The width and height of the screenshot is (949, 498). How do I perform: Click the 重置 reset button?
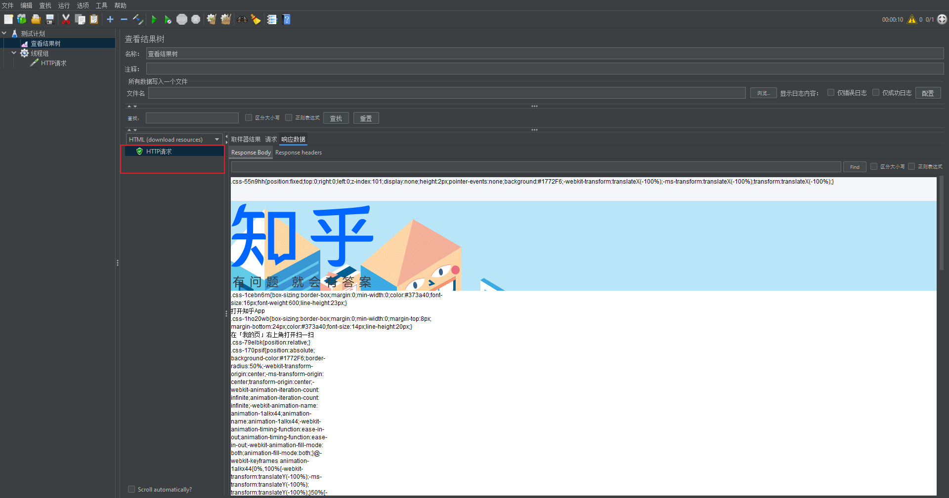366,118
